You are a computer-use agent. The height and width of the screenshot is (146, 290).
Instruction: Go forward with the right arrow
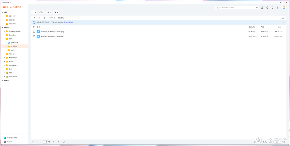(x=39, y=18)
